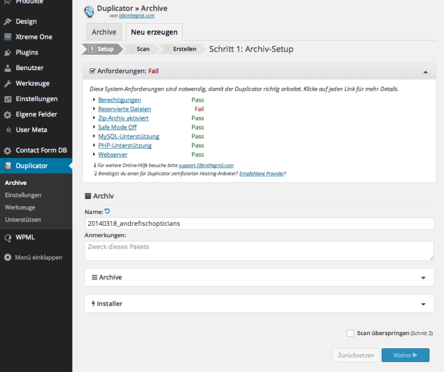
Task: Click the Einstellungen sidebar icon
Action: (x=8, y=99)
